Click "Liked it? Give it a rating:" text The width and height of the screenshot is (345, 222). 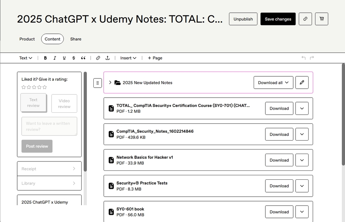tap(44, 79)
